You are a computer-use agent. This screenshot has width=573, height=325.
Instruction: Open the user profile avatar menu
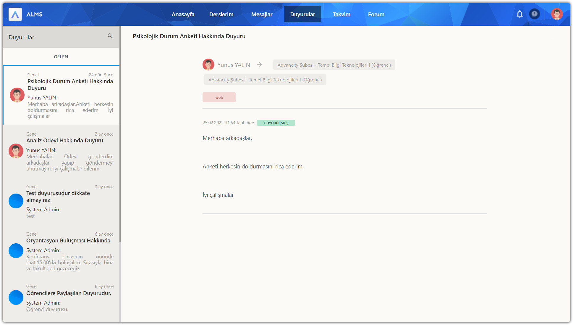[x=557, y=14]
